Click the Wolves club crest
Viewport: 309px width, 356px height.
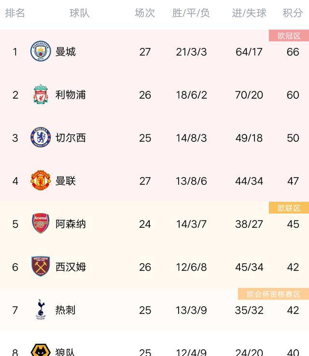tap(41, 350)
